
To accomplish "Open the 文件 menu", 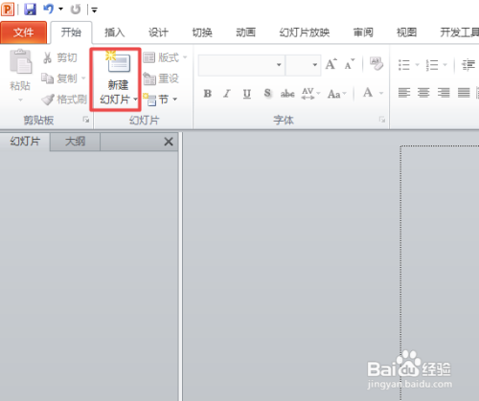I will pos(24,33).
